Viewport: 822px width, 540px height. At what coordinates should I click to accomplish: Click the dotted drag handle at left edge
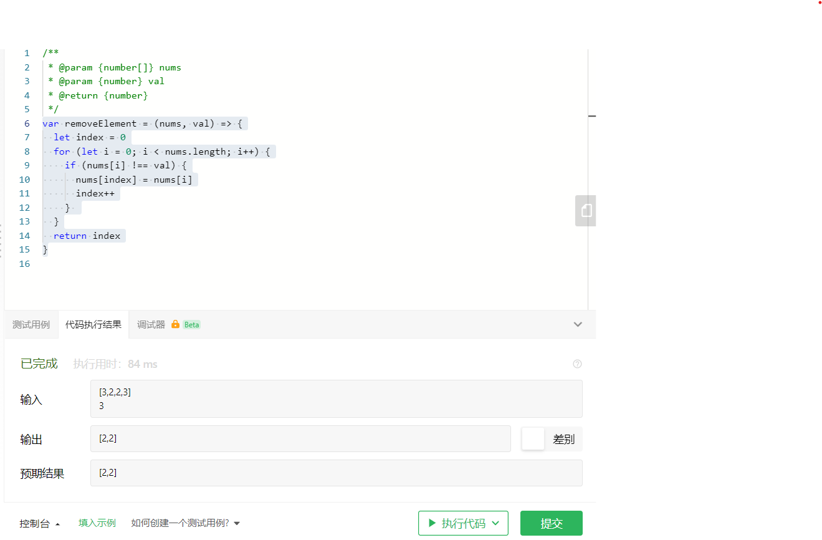click(1, 241)
